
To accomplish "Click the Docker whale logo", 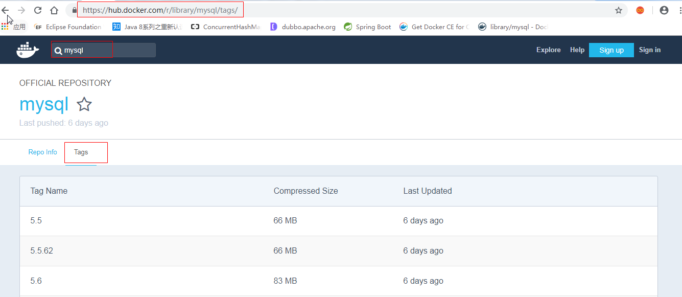I will (x=28, y=50).
